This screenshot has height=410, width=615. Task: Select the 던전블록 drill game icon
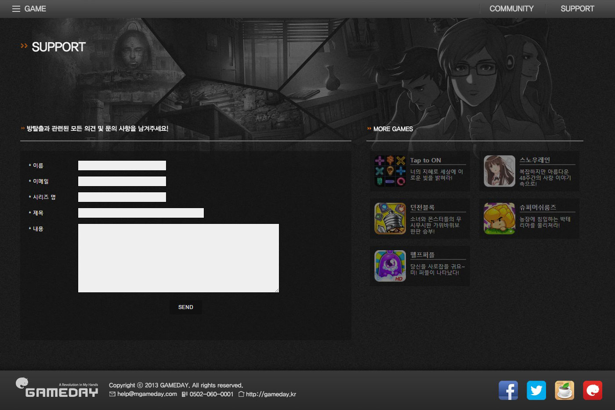[x=390, y=219]
